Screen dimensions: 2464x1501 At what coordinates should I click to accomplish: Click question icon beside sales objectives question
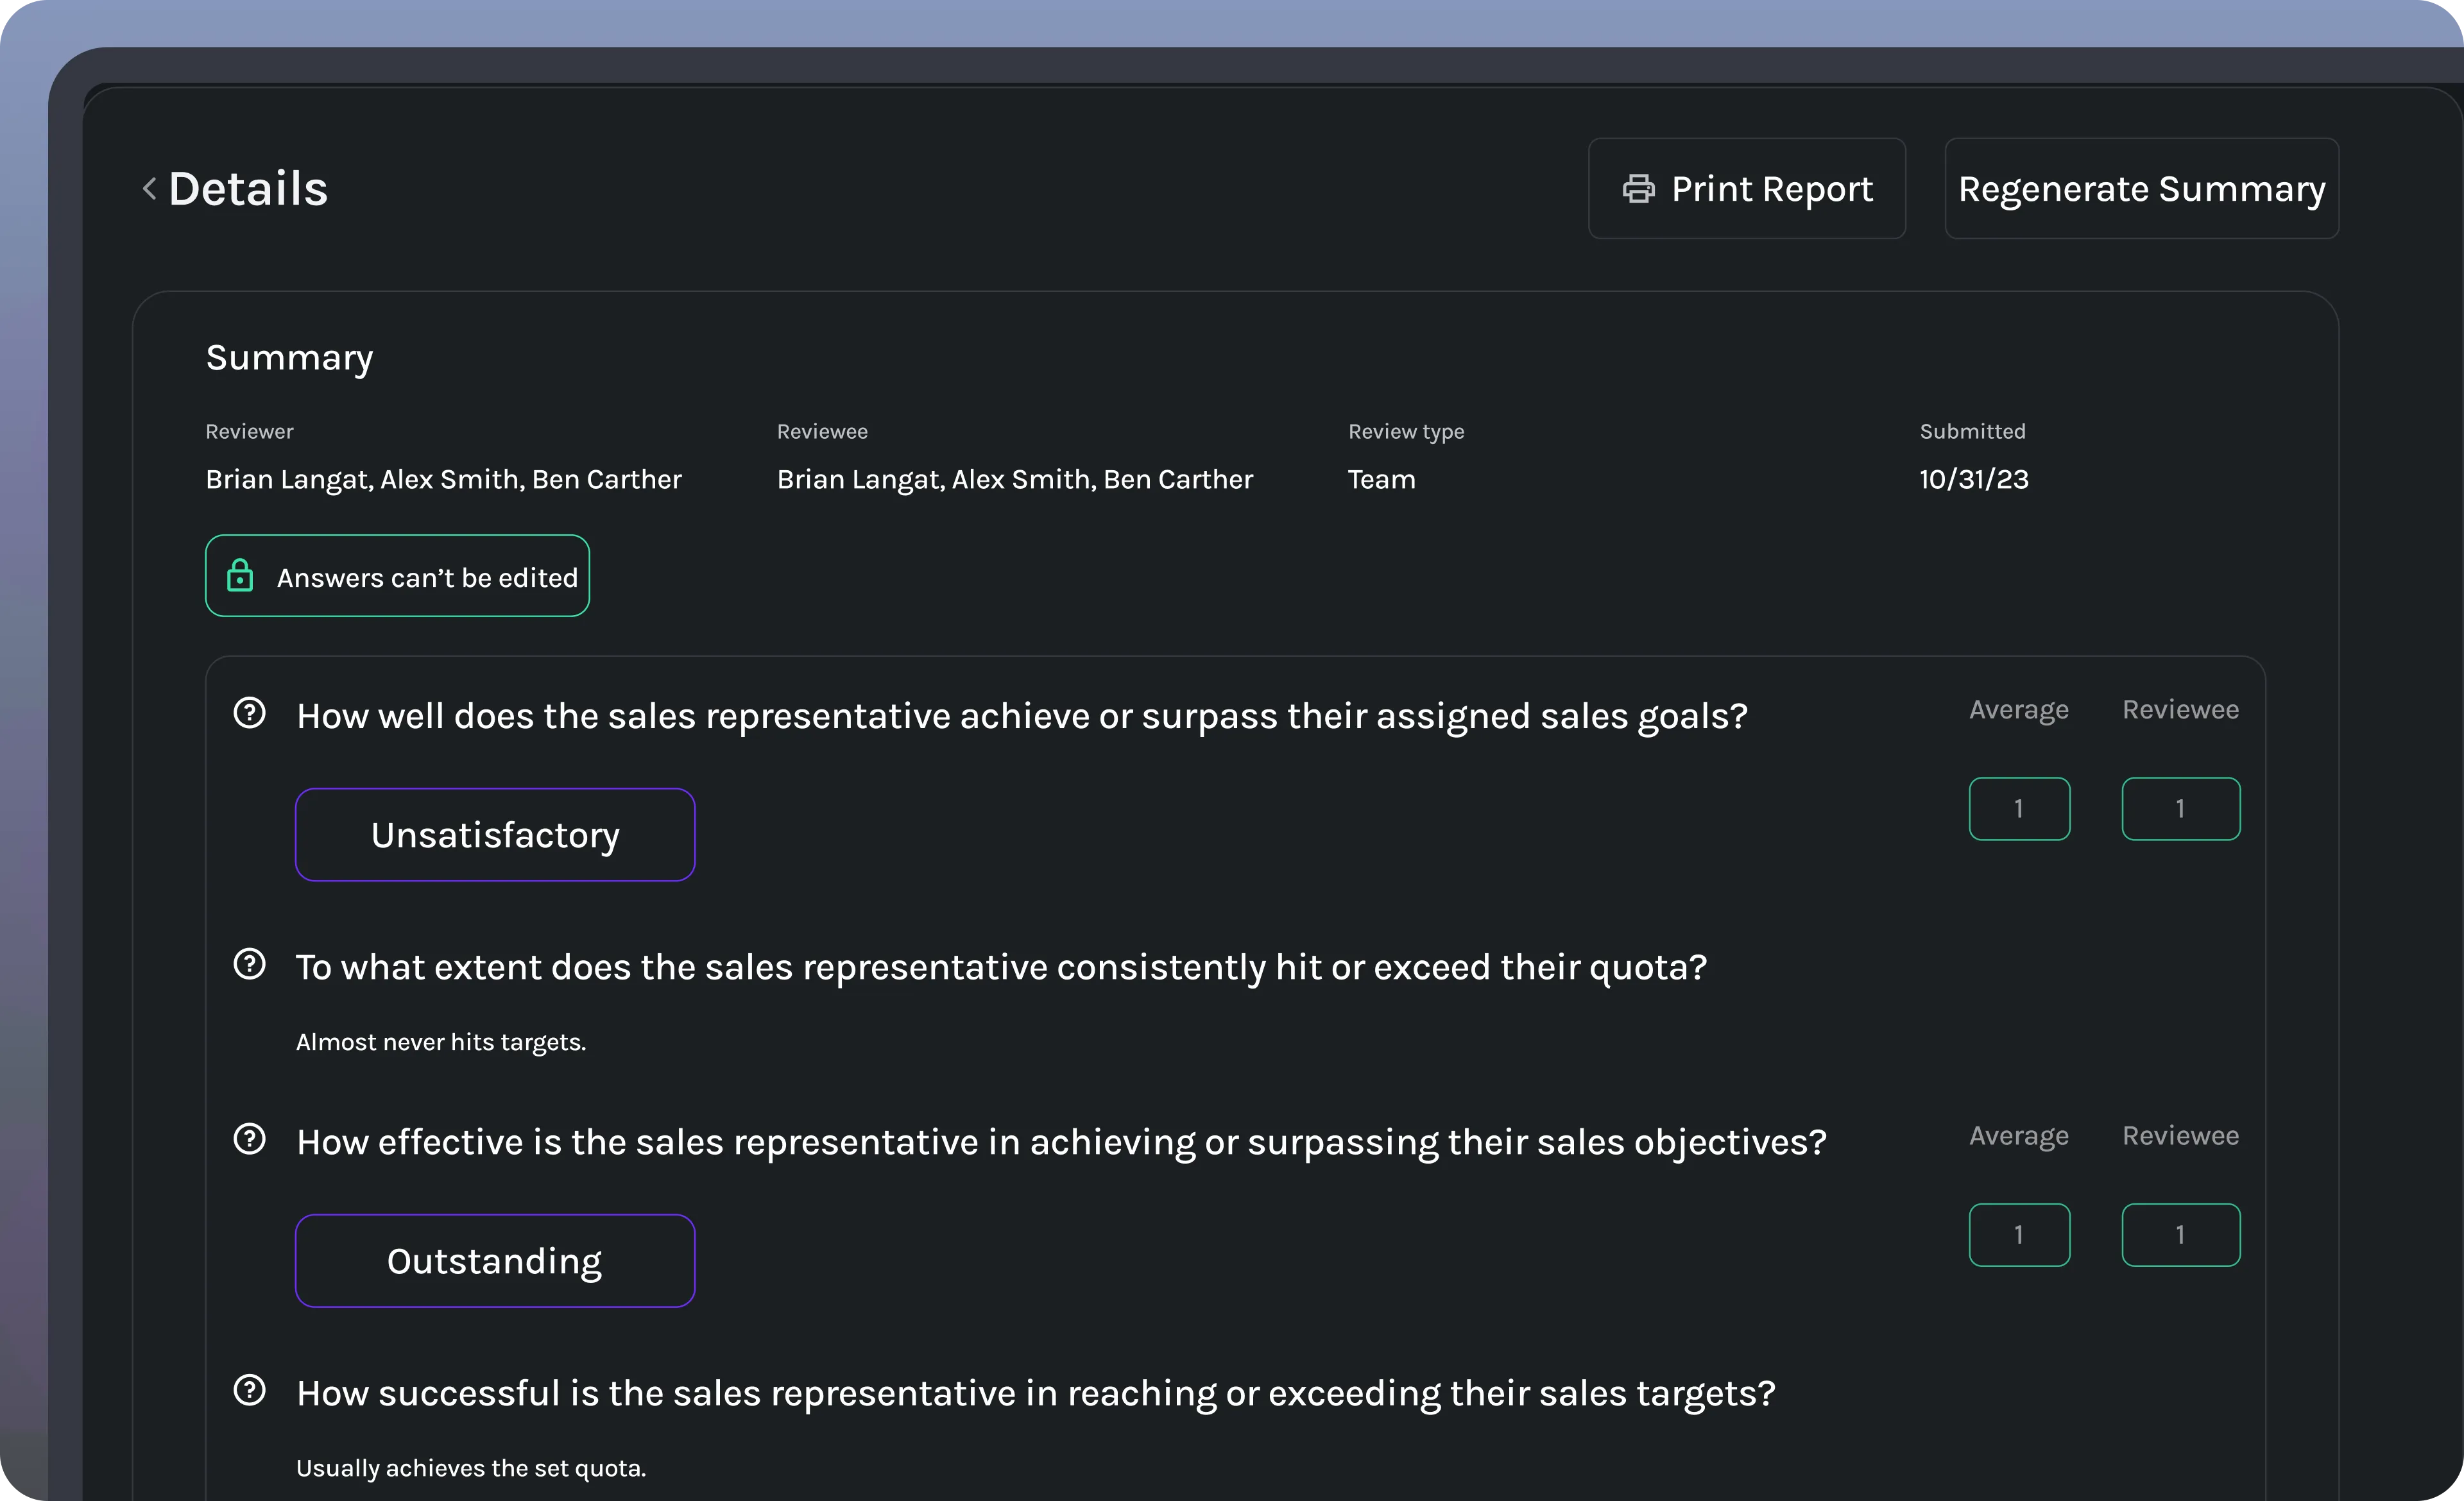pyautogui.click(x=249, y=1139)
